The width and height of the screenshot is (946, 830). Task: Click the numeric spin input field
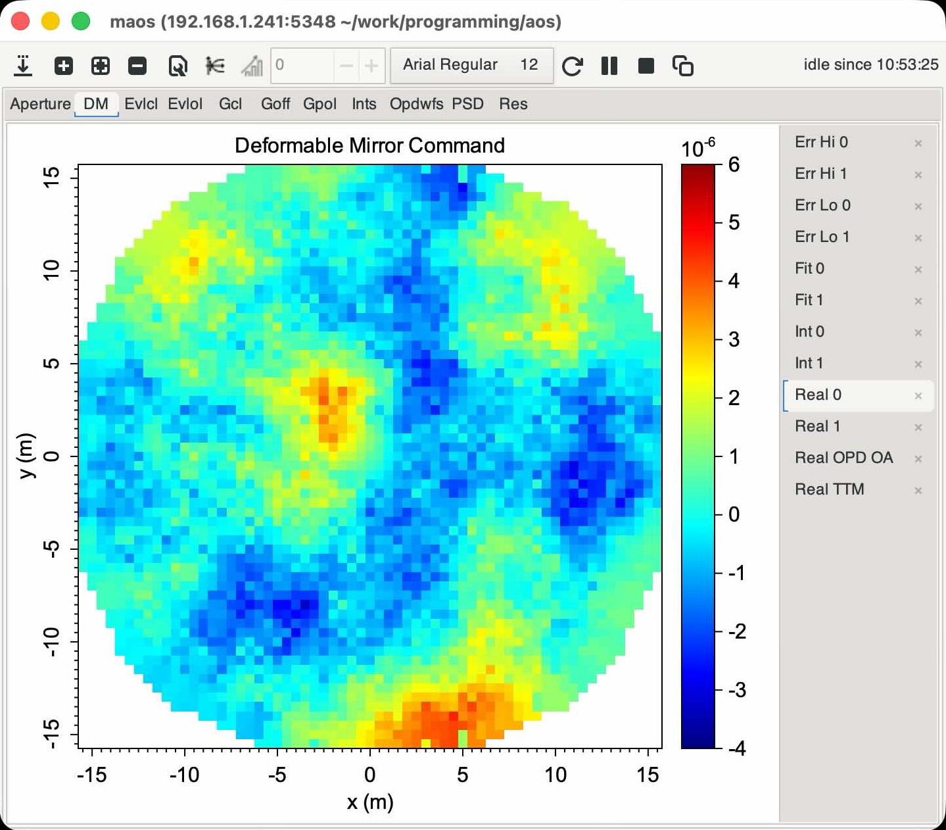(x=302, y=66)
